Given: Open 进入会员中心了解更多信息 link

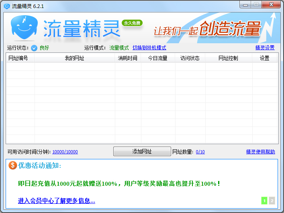Looking at the screenshot, I should (57, 201).
